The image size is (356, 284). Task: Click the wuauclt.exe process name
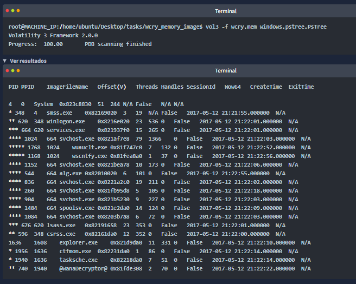(90, 147)
